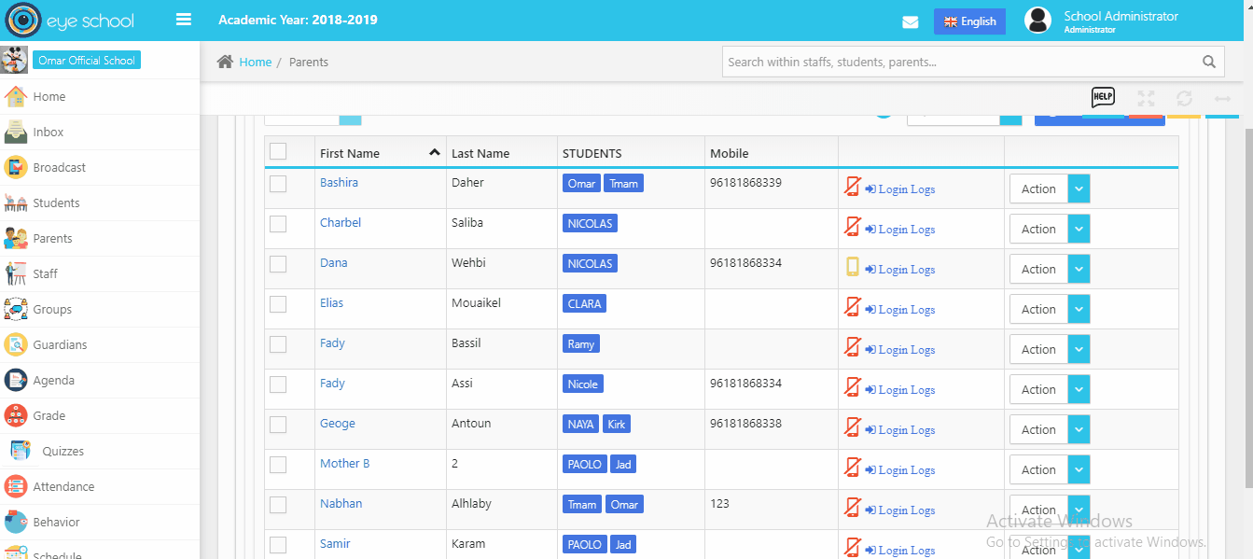Click the fullscreen expand icon
The width and height of the screenshot is (1253, 559).
[x=1146, y=98]
